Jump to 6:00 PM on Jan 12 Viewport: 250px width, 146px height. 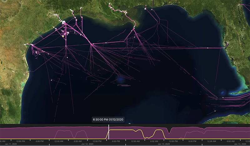pyautogui.click(x=116, y=141)
